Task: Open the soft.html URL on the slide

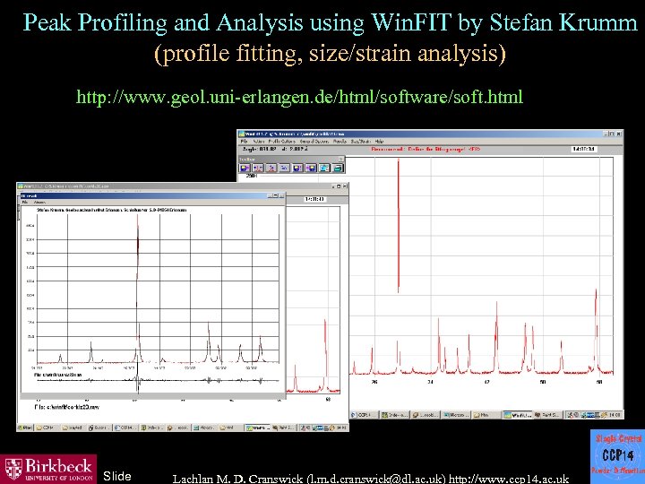Action: click(299, 97)
